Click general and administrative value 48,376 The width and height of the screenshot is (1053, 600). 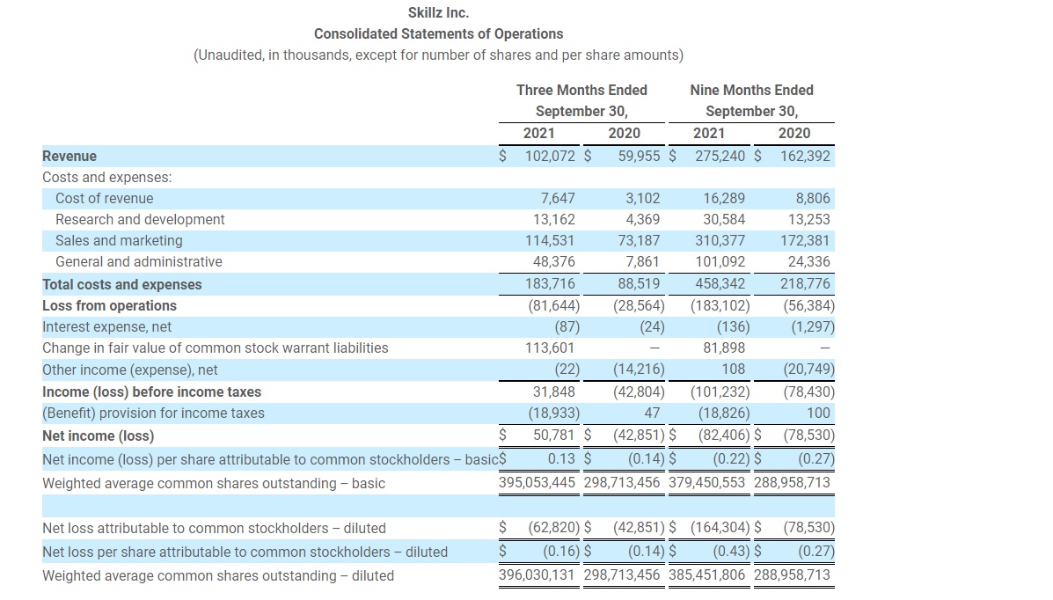[554, 262]
